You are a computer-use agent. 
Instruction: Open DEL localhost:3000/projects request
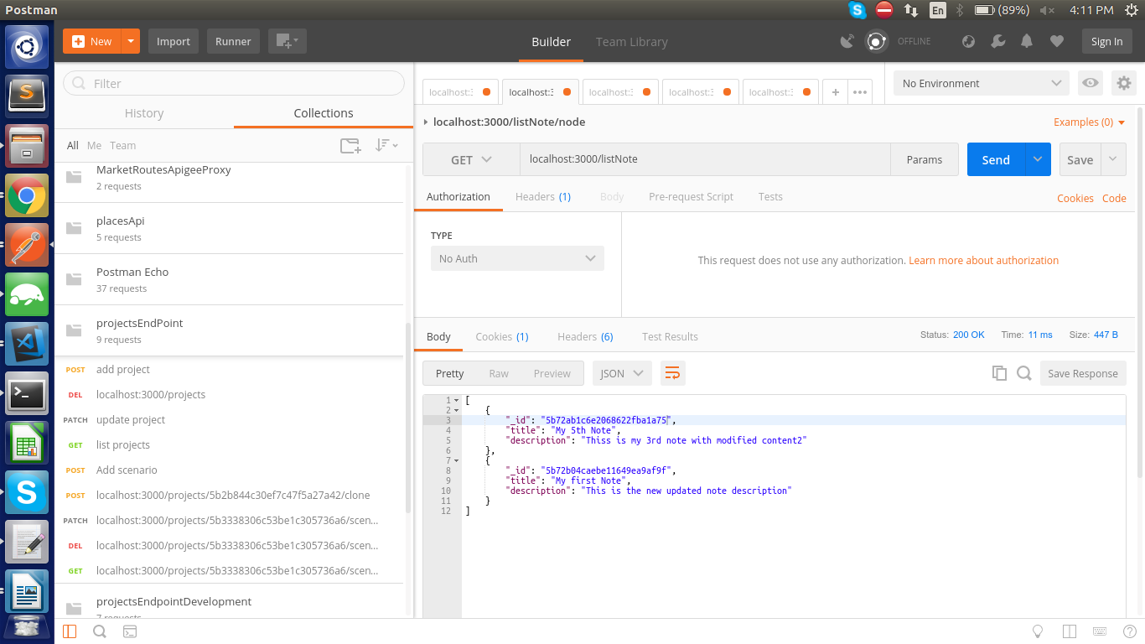229,394
